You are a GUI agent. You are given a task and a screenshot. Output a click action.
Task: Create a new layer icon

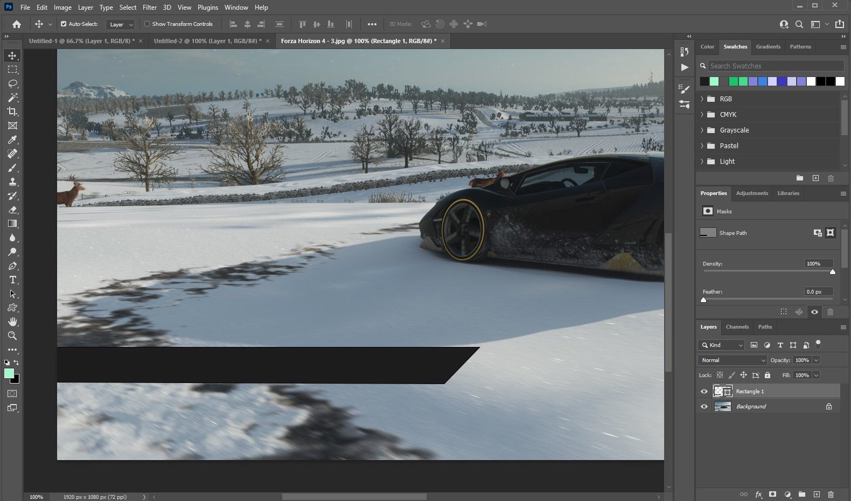coord(817,494)
